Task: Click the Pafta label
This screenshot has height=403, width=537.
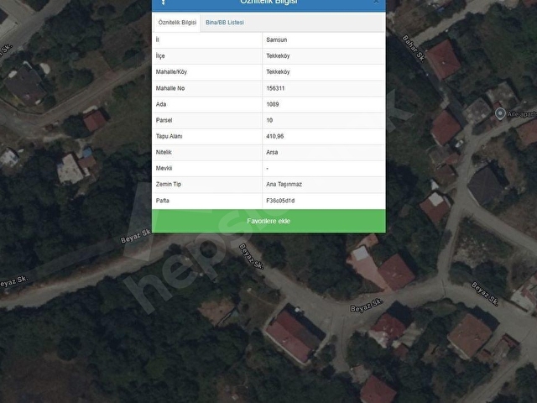Action: click(162, 201)
